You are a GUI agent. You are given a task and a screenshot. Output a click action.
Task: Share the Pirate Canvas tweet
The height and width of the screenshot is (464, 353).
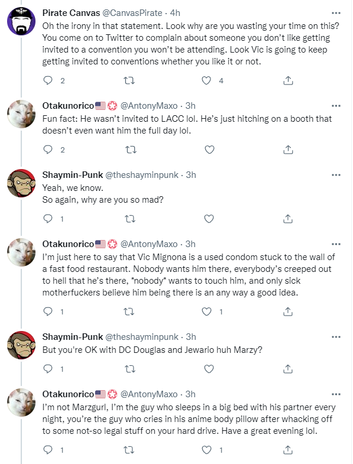click(x=288, y=80)
